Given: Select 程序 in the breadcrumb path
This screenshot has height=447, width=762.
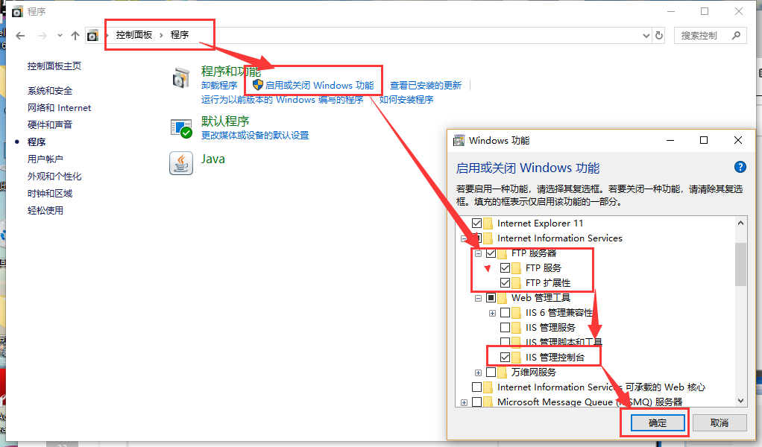Looking at the screenshot, I should point(180,35).
